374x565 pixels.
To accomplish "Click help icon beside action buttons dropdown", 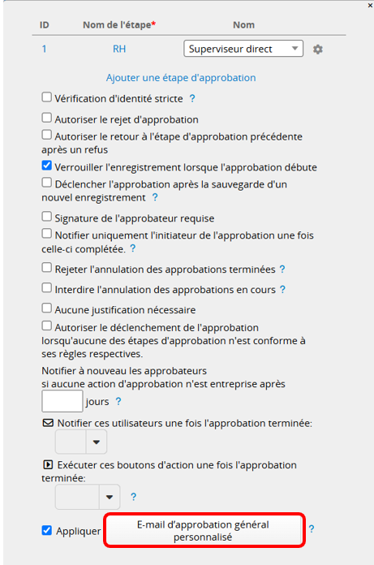I will [133, 497].
